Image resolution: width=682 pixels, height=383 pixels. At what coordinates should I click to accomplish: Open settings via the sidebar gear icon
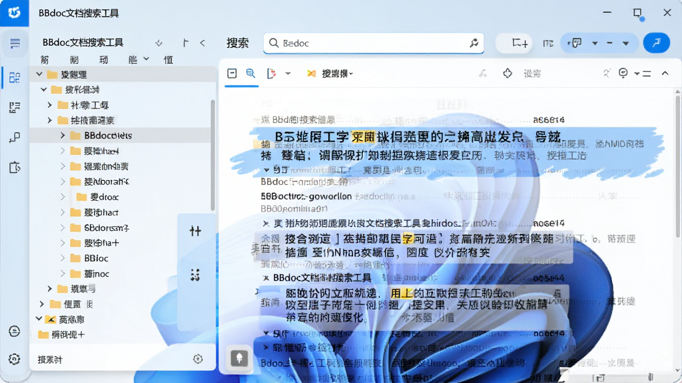coord(15,359)
